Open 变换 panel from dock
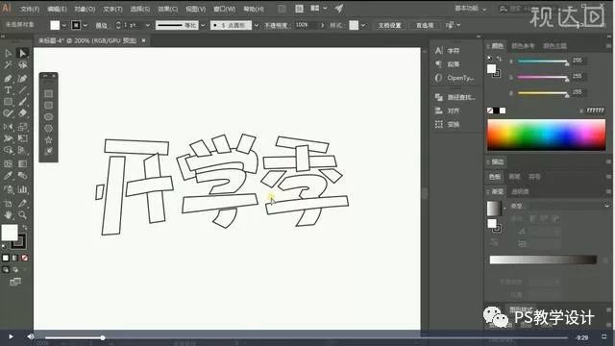The width and height of the screenshot is (615, 346). coord(448,125)
